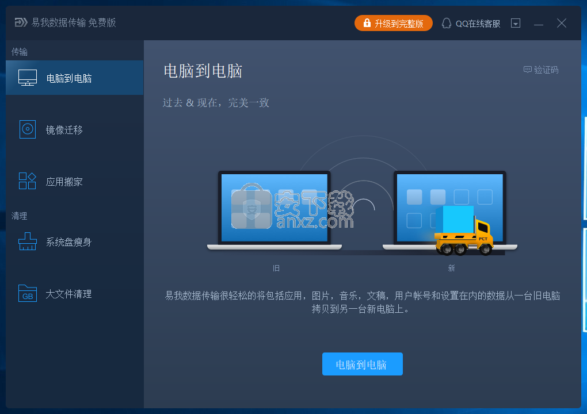Image resolution: width=587 pixels, height=414 pixels.
Task: Open 大文件清理 in the sidebar
Action: coord(74,294)
